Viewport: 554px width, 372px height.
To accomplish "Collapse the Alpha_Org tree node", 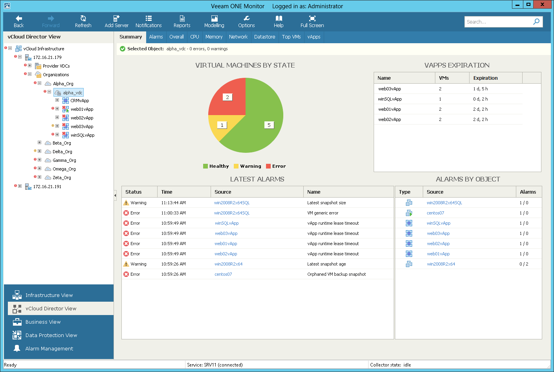I will click(x=39, y=83).
